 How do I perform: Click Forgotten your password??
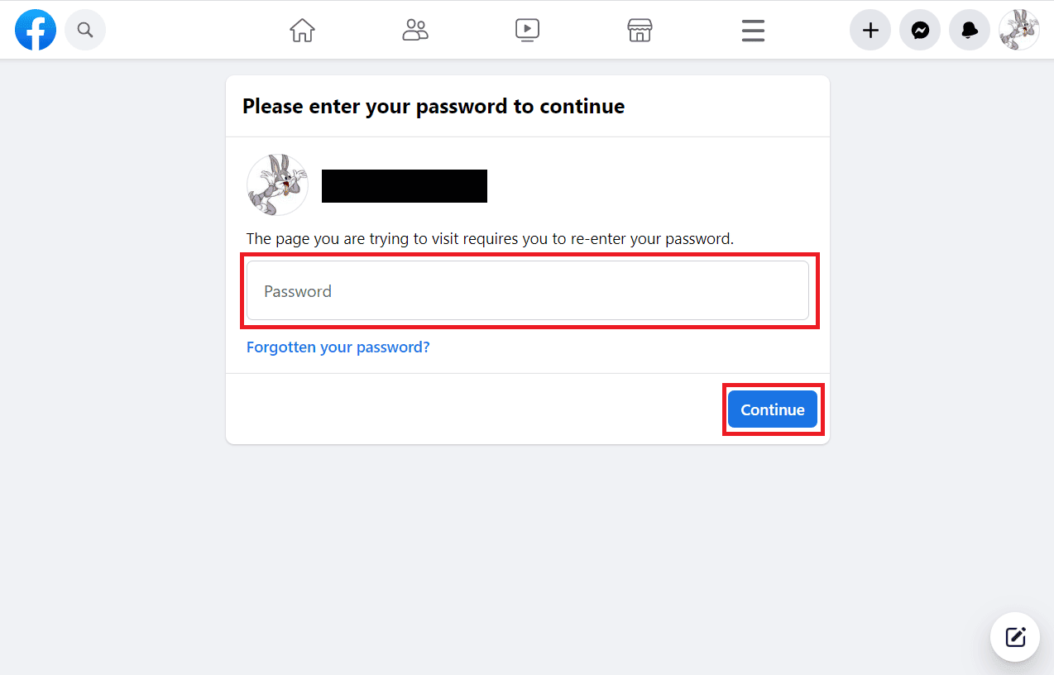(338, 347)
